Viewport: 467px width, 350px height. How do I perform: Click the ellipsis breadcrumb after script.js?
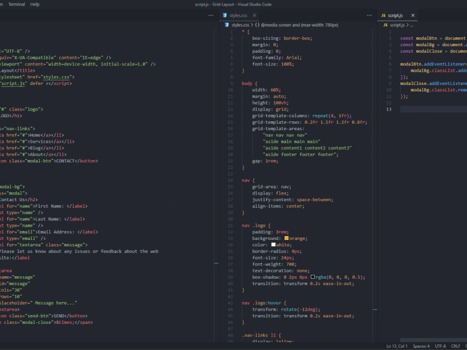click(x=411, y=25)
